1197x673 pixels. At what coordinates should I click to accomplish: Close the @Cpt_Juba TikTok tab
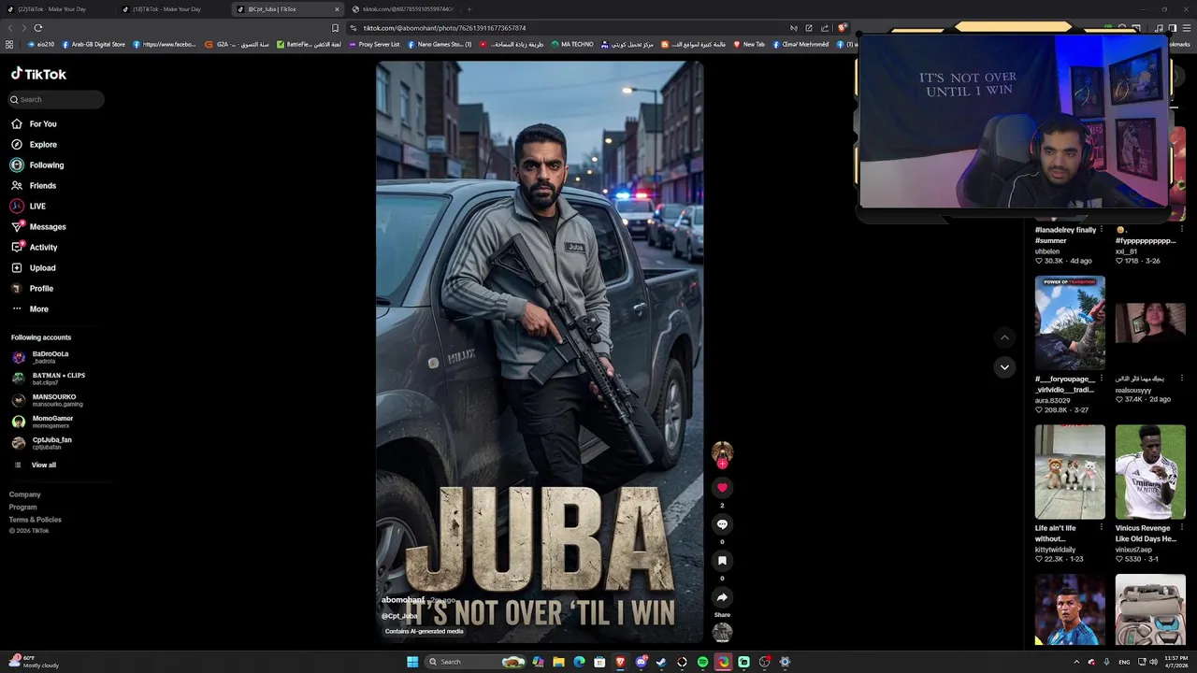pos(337,9)
